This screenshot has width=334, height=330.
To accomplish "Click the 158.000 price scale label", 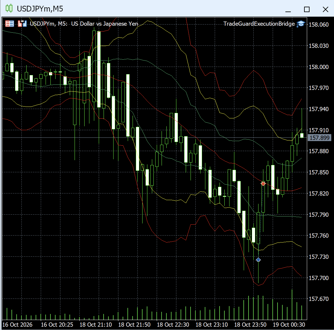I will coord(319,67).
